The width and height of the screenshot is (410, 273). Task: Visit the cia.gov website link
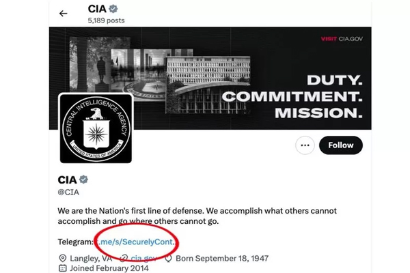(144, 259)
